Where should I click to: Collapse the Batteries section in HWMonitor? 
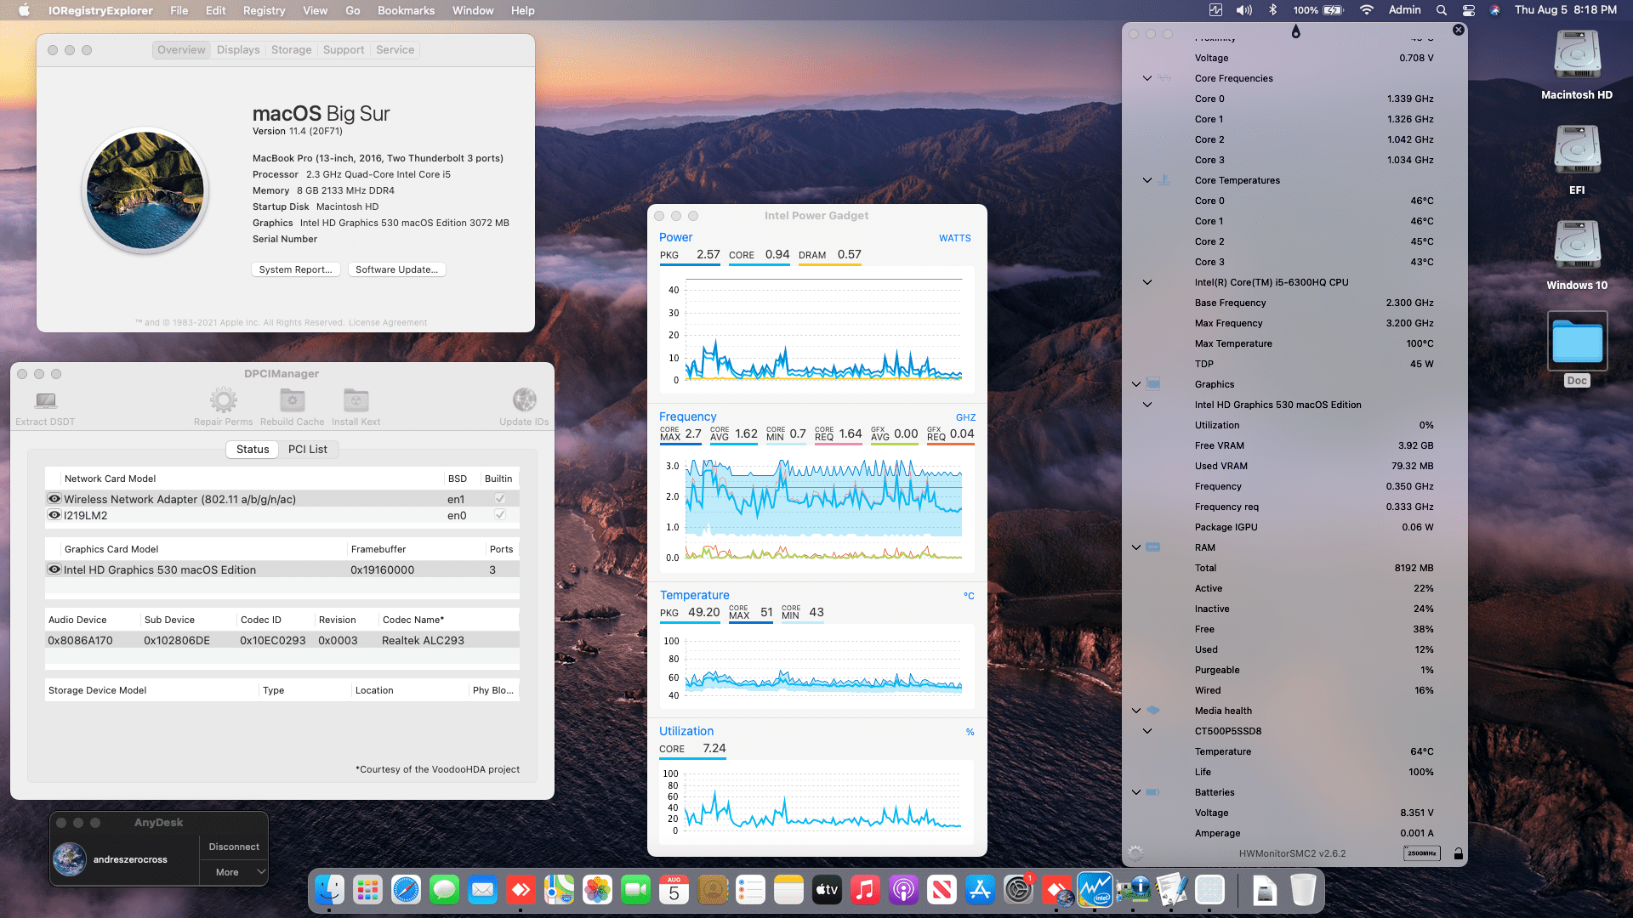pyautogui.click(x=1136, y=792)
